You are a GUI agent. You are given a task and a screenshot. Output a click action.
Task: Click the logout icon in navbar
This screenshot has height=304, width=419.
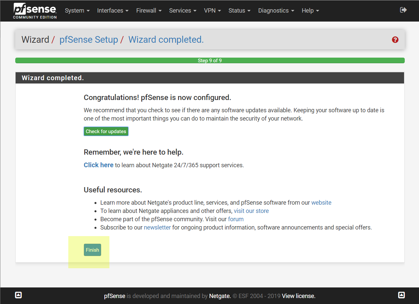click(x=403, y=10)
